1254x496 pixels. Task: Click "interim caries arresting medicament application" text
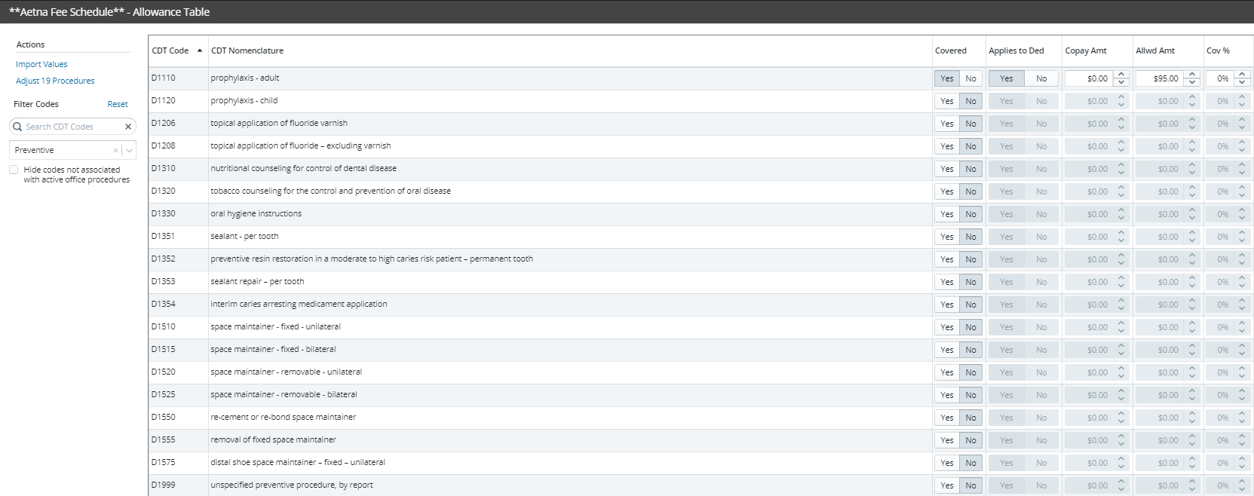[299, 304]
